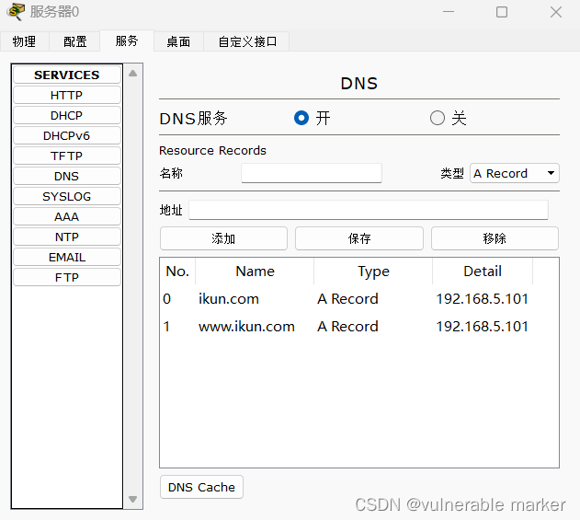580x520 pixels.
Task: Open the DNS Cache button
Action: (201, 487)
